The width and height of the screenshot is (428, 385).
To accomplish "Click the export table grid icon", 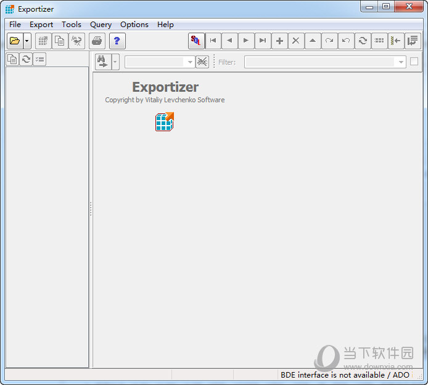I will 43,41.
